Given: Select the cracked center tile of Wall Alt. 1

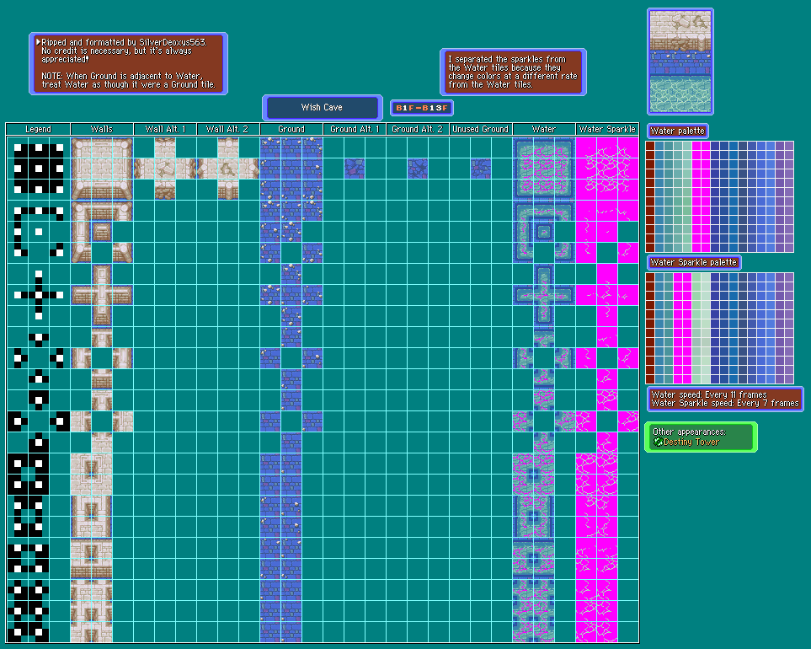Looking at the screenshot, I should tap(165, 169).
